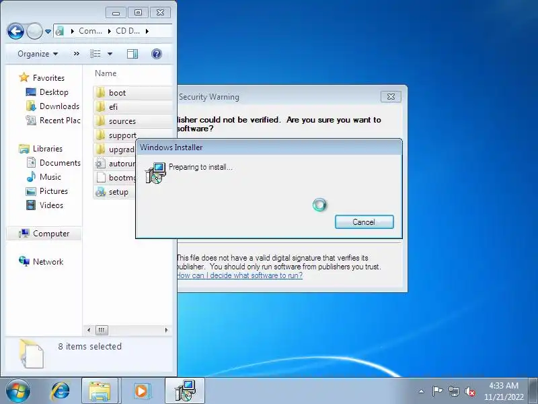Open Action Center flag icon
This screenshot has width=538, height=404.
437,391
